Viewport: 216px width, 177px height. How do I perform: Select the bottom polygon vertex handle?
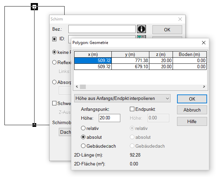pos(34,125)
